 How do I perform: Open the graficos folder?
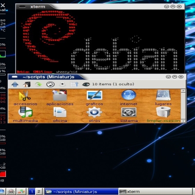pos(95,98)
